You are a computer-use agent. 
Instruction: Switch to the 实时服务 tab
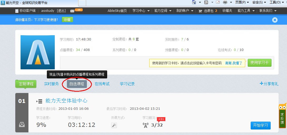tap(51, 84)
